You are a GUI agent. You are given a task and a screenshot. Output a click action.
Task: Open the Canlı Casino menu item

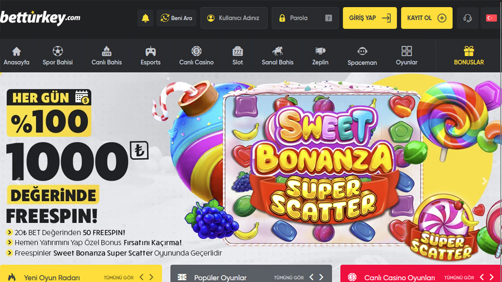pos(196,55)
